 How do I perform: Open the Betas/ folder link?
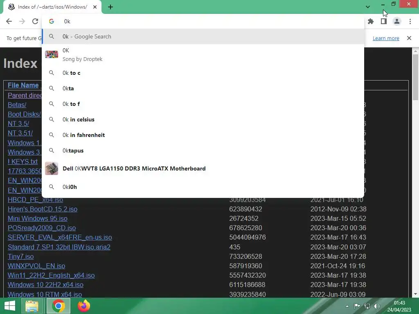(x=17, y=105)
